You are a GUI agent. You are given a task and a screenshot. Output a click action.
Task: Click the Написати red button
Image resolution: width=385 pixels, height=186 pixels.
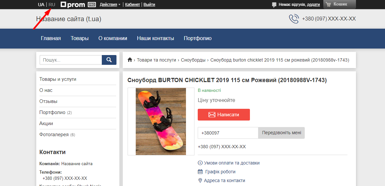coord(224,115)
